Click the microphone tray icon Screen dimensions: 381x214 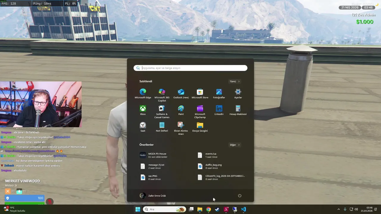(345, 209)
